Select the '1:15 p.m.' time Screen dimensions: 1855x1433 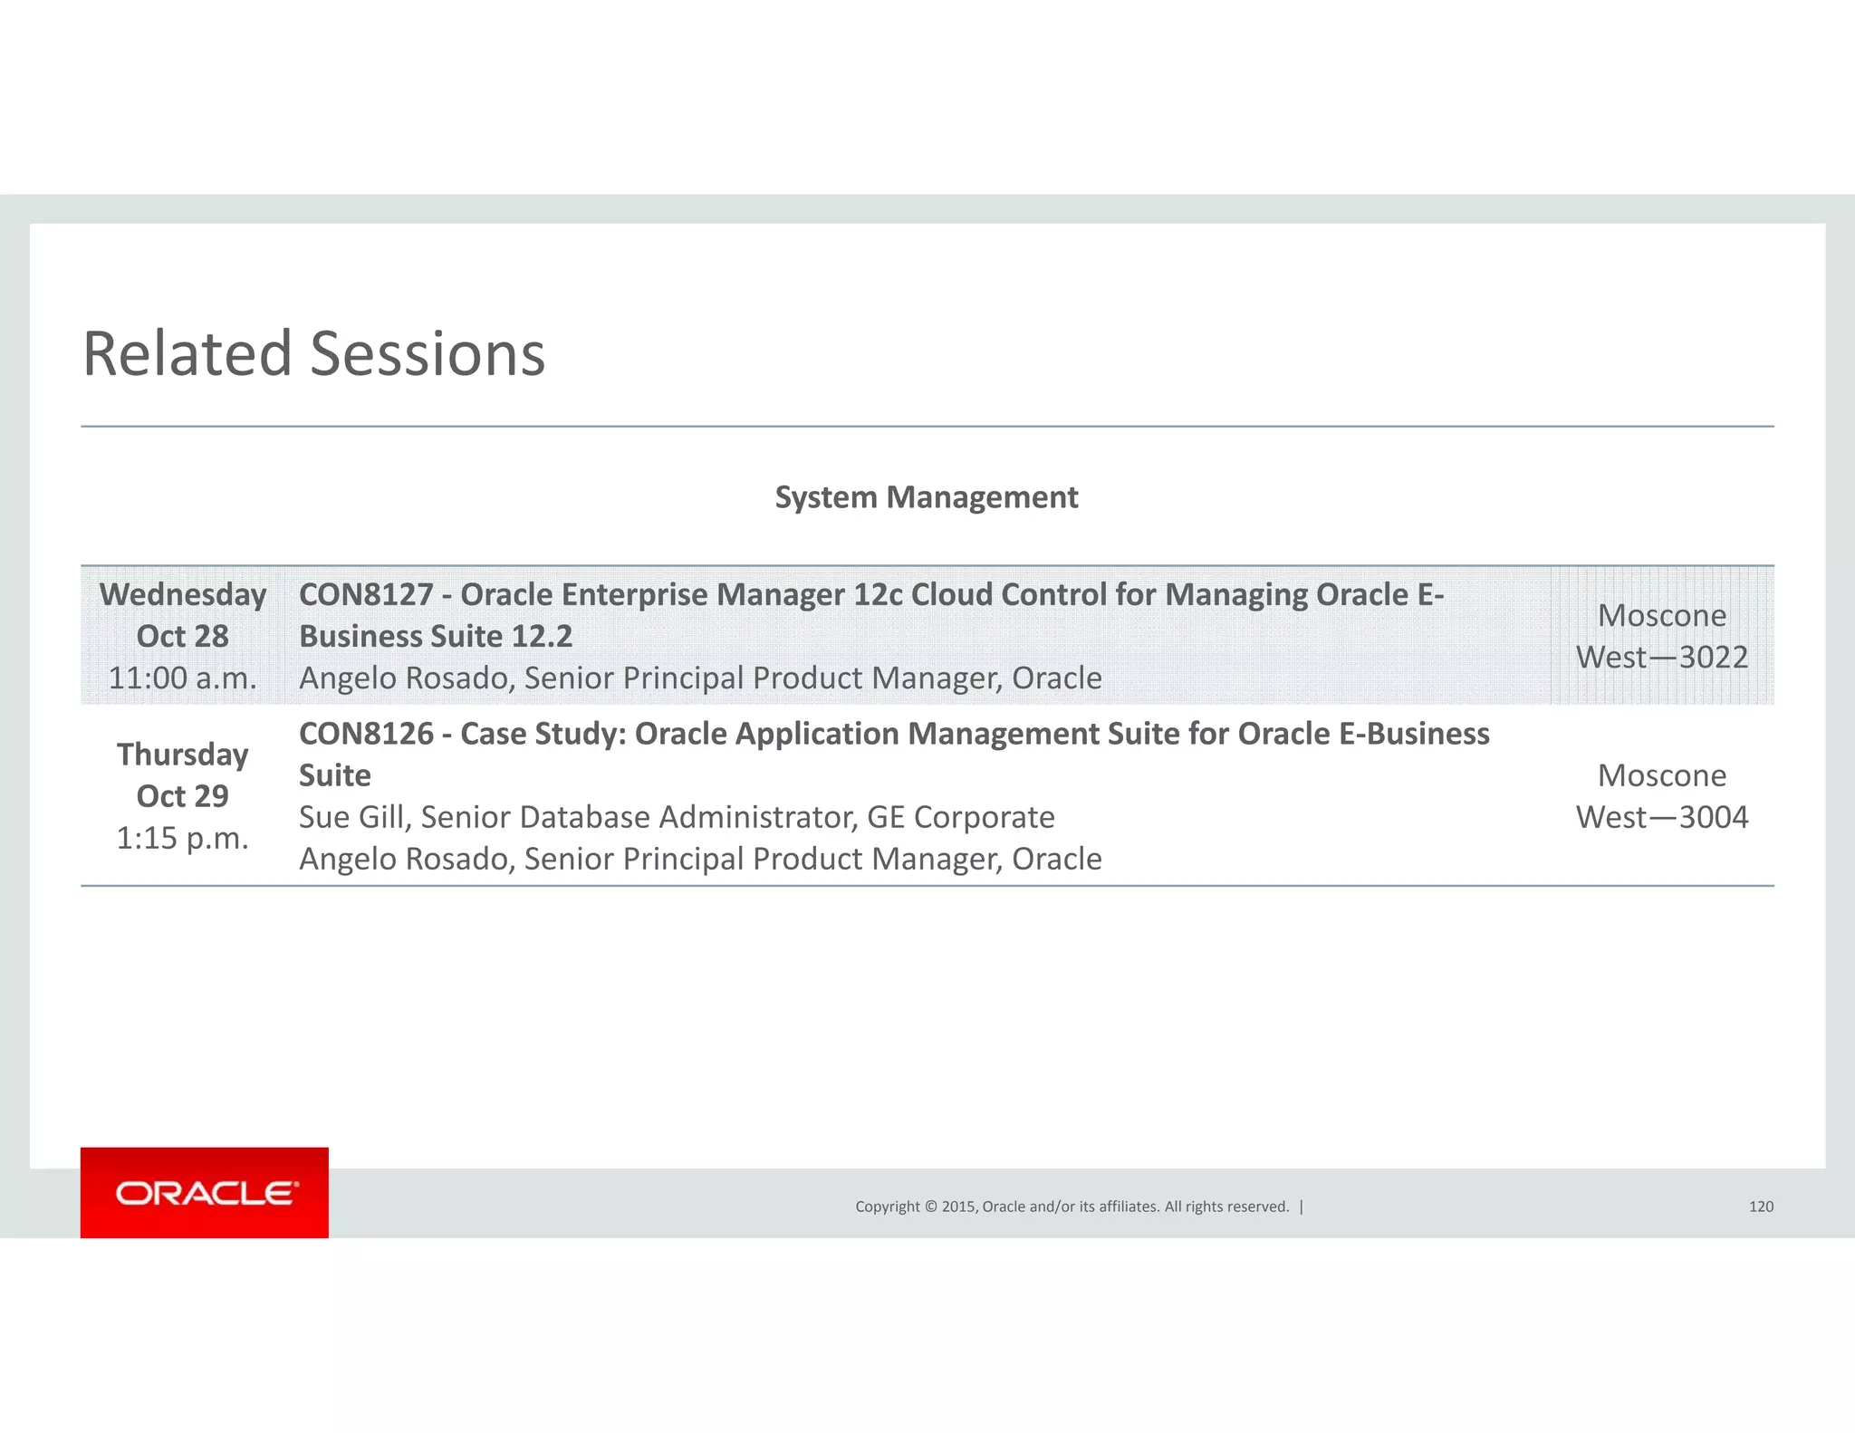[x=183, y=838]
